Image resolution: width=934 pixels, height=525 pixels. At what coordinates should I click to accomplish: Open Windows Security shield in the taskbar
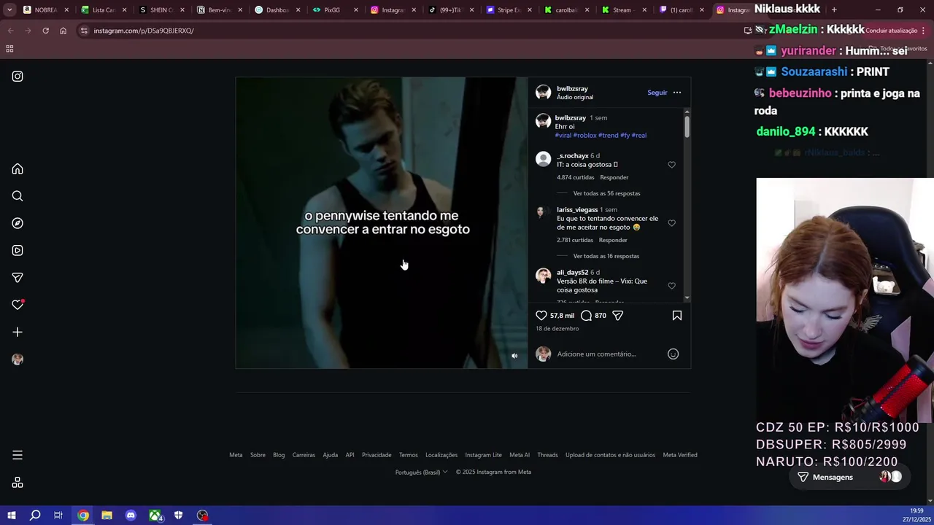[x=178, y=516]
